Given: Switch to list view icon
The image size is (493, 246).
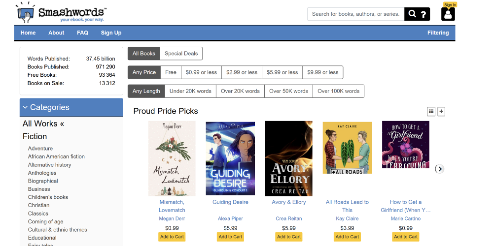Looking at the screenshot, I should [x=431, y=111].
